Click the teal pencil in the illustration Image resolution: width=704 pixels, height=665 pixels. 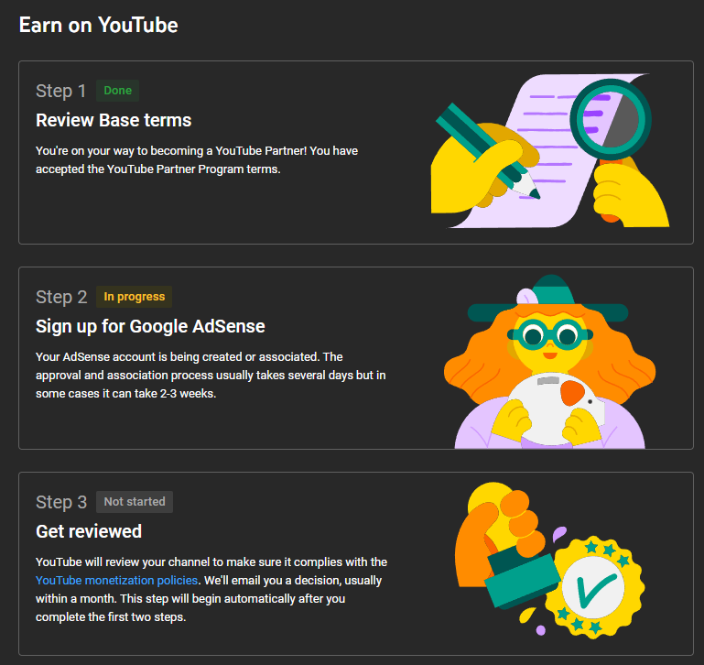point(487,150)
